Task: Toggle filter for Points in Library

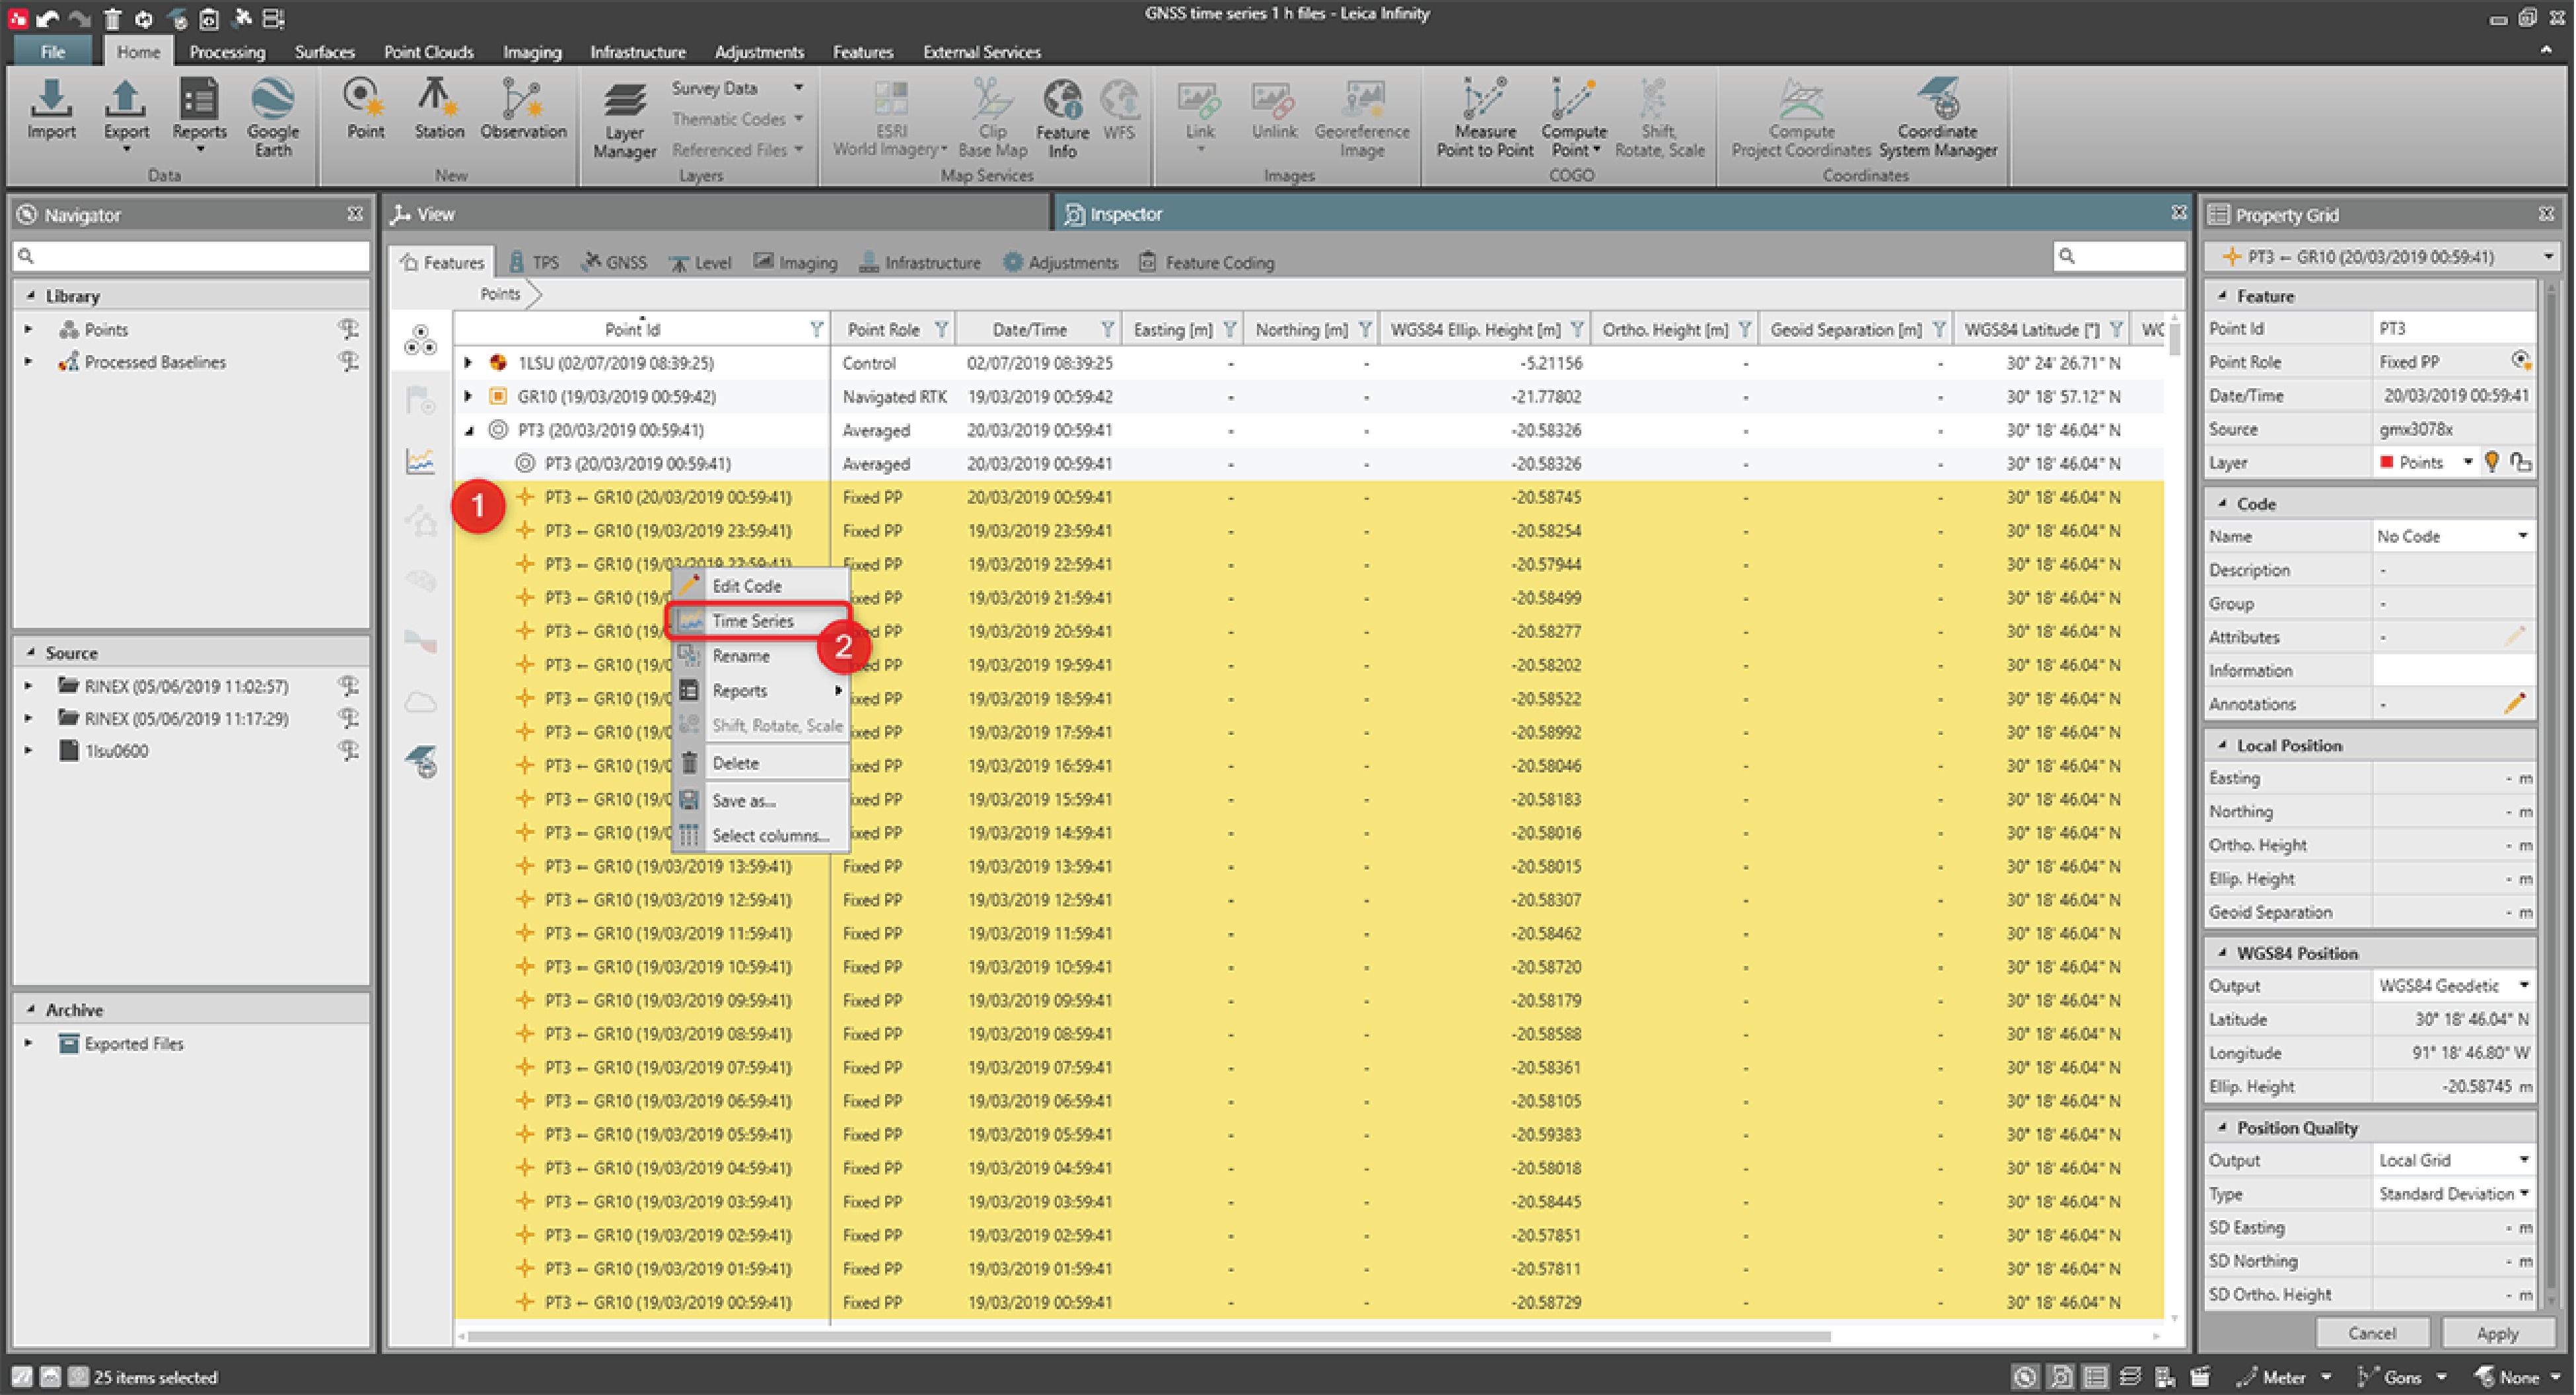Action: (348, 329)
